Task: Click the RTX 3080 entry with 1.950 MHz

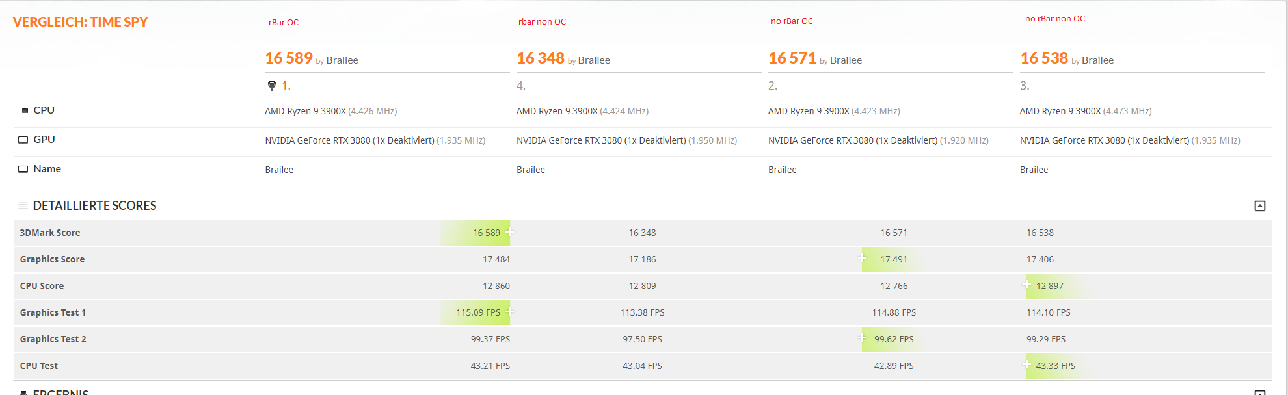Action: click(x=626, y=140)
